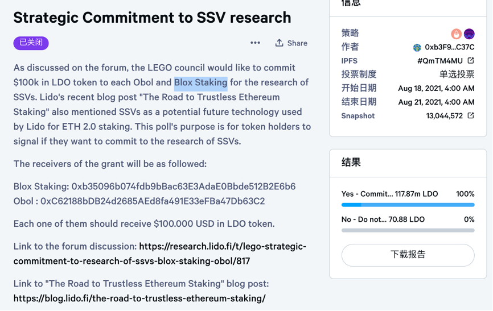
Task: Click the purple strategy icon
Action: click(469, 34)
